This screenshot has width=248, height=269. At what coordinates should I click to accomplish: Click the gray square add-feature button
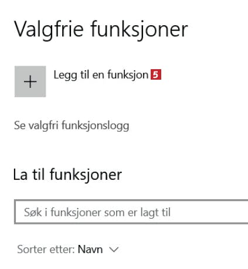tap(30, 81)
